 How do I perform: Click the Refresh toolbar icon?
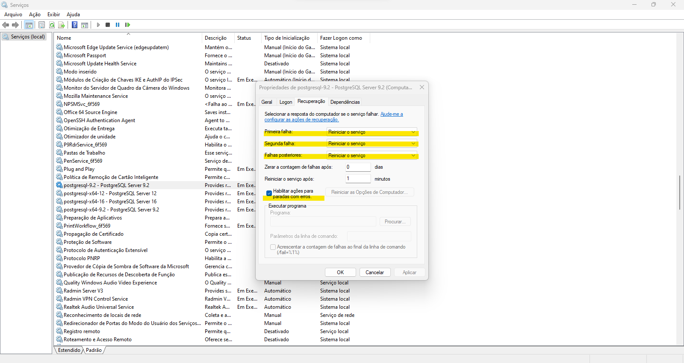tap(52, 25)
